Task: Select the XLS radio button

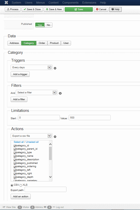Action: point(21,185)
